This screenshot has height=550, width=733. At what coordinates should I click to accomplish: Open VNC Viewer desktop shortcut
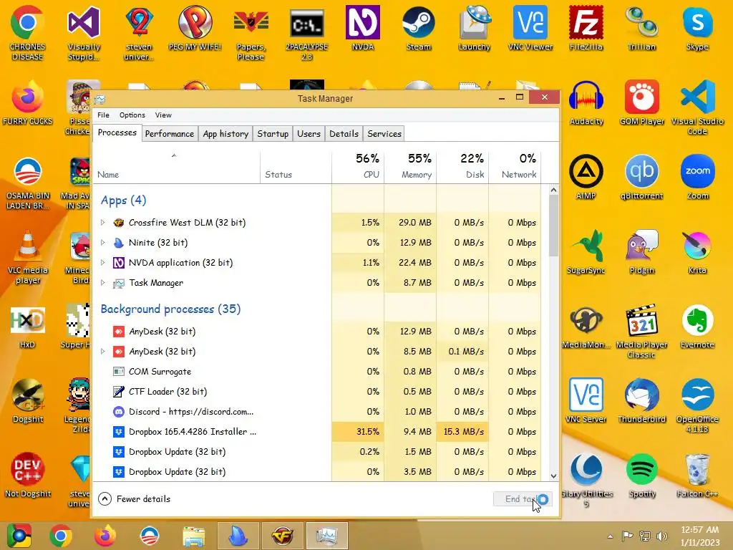[530, 29]
